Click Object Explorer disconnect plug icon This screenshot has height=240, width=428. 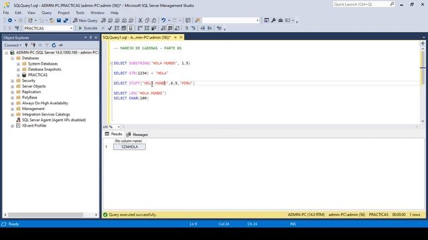(33, 45)
